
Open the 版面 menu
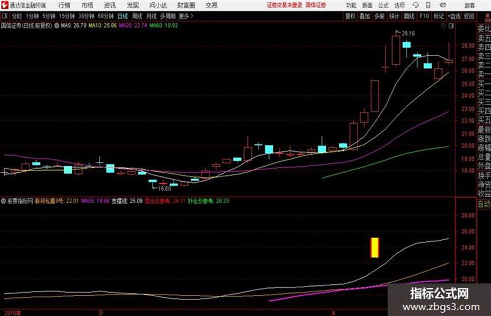pyautogui.click(x=367, y=5)
